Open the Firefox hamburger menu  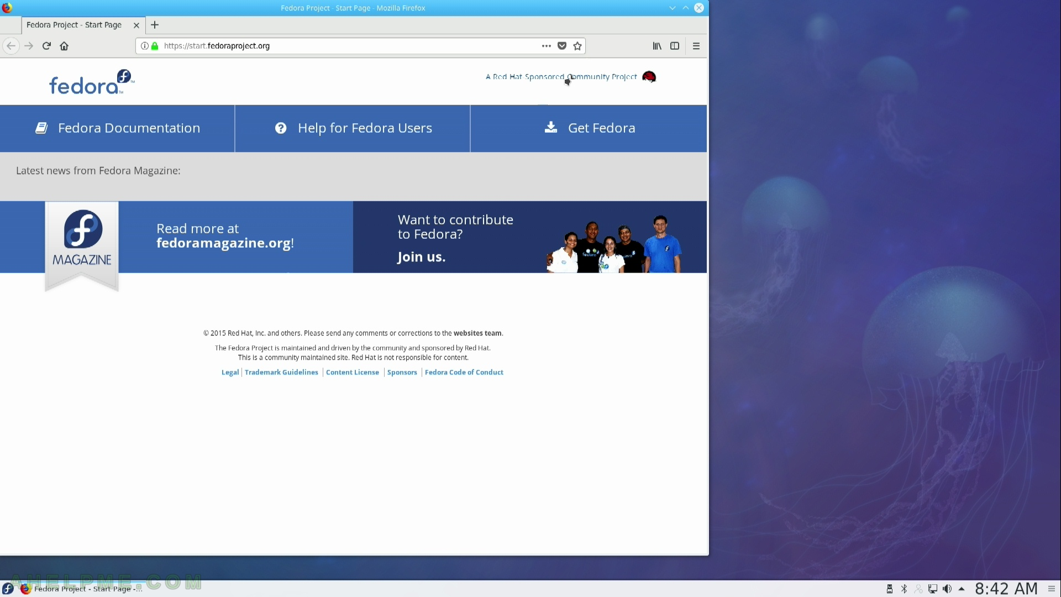(696, 46)
